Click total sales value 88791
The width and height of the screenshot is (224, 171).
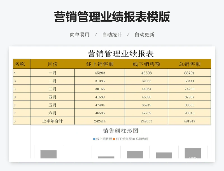coord(190,73)
